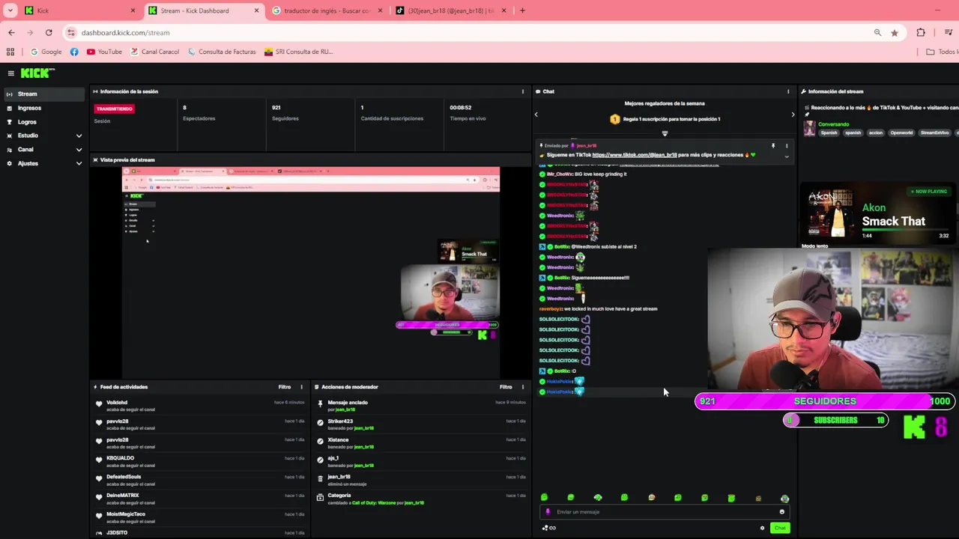
Task: Select Ingresos in the sidebar
Action: pyautogui.click(x=43, y=108)
